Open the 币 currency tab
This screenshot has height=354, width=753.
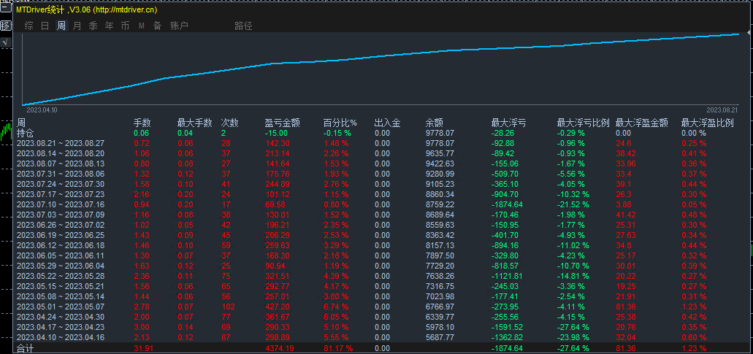126,26
